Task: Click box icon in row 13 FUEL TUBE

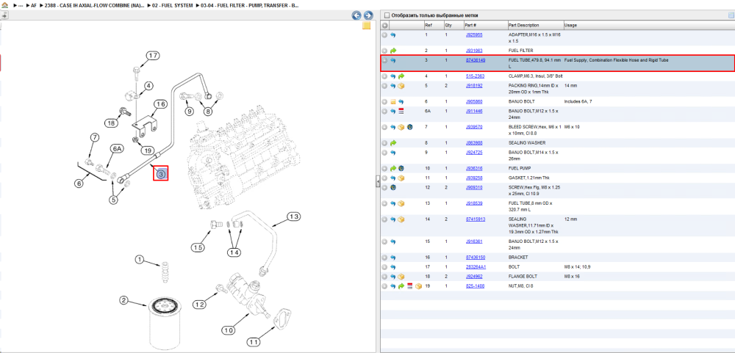Action: (x=401, y=204)
